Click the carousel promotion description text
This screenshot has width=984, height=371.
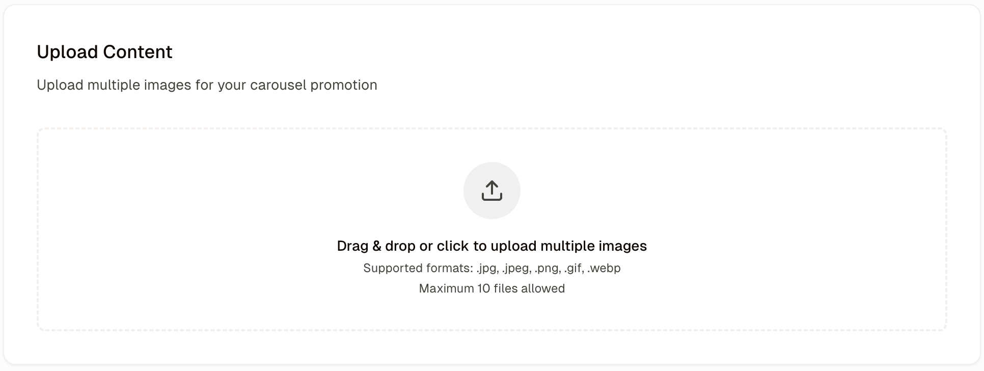tap(207, 85)
